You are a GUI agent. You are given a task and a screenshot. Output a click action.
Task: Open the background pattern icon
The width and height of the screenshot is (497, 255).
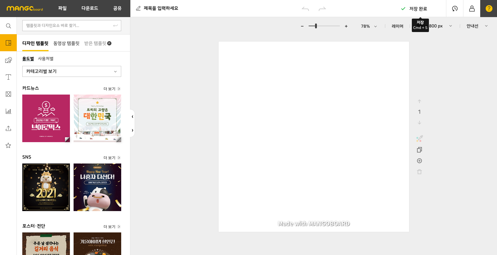pyautogui.click(x=9, y=94)
